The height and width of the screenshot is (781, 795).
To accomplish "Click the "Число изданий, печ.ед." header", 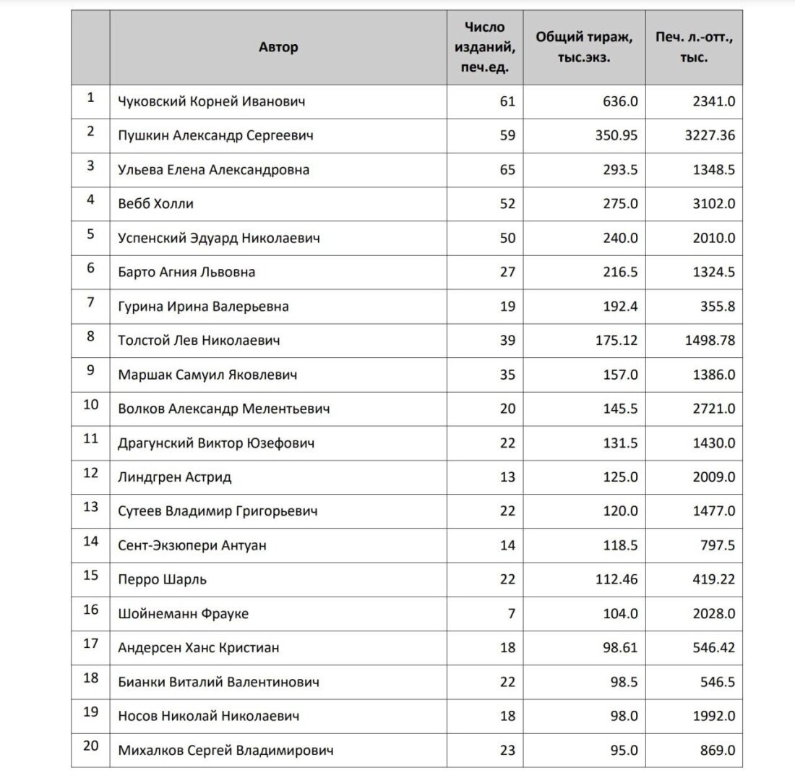I will coord(484,48).
